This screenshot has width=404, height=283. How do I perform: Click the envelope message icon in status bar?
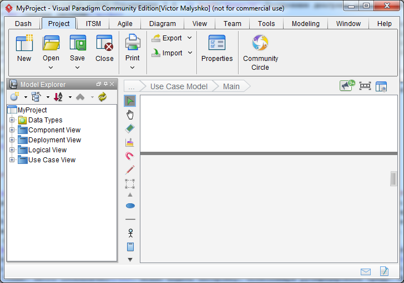366,272
